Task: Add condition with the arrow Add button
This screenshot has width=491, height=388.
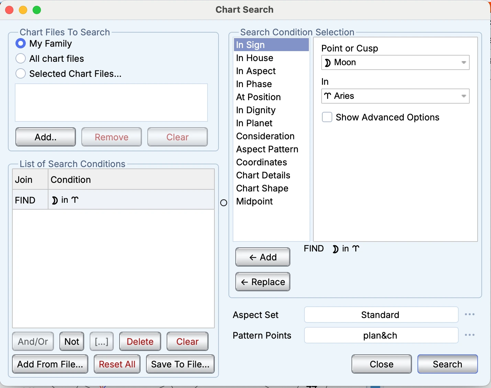Action: tap(263, 257)
